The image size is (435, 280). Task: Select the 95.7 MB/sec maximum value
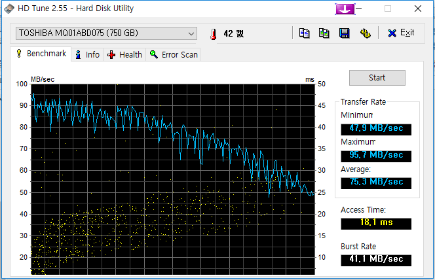(x=376, y=155)
